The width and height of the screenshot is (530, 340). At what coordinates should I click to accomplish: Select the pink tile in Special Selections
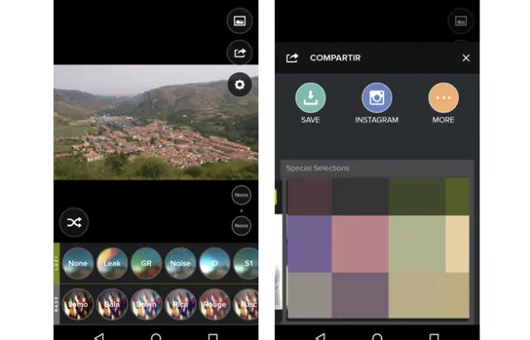point(359,244)
